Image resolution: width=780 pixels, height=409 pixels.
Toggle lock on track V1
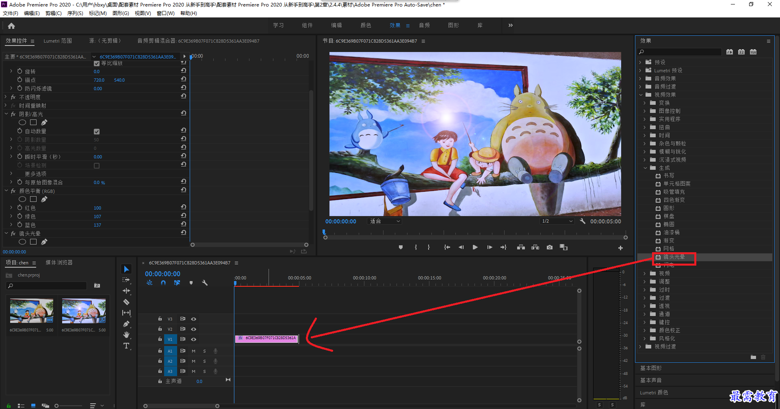pos(160,339)
